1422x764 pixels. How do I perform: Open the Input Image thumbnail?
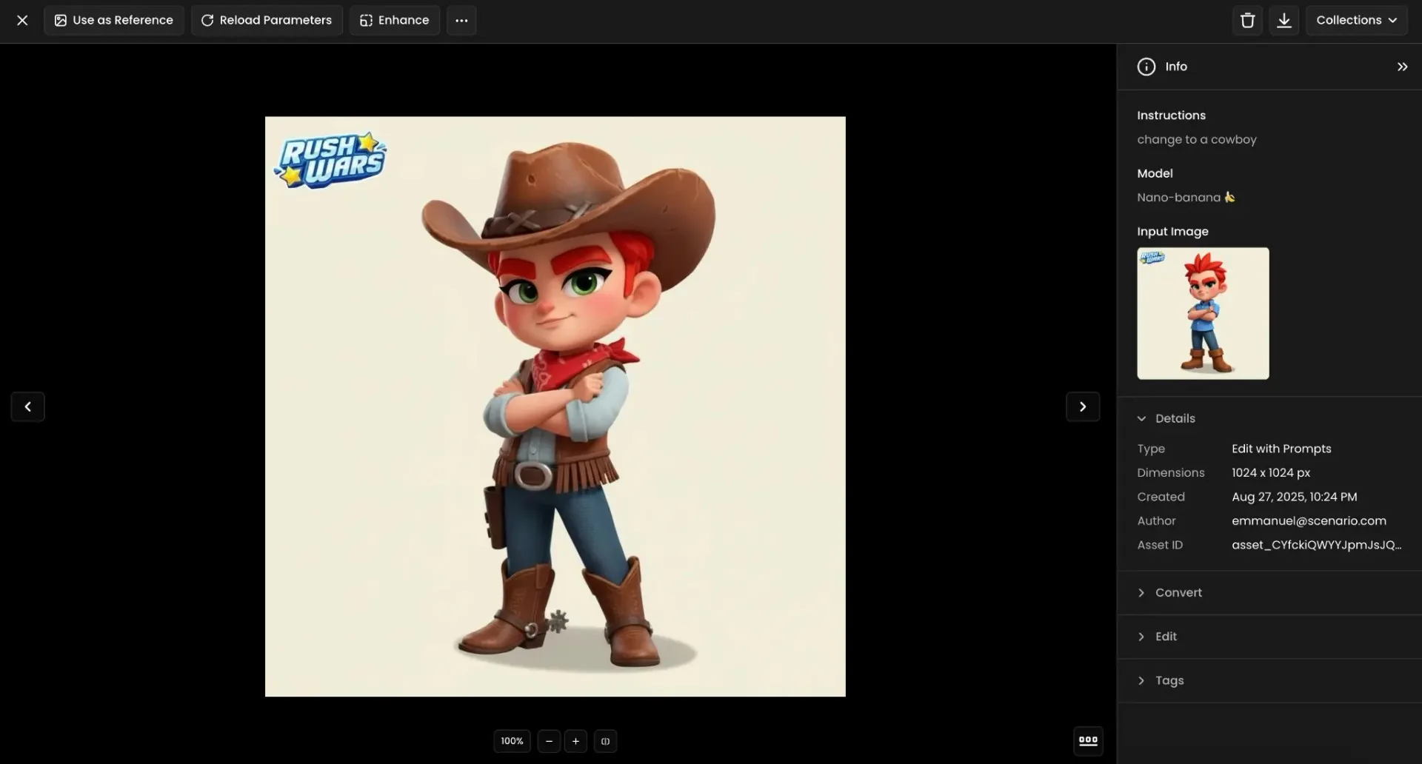click(1203, 313)
